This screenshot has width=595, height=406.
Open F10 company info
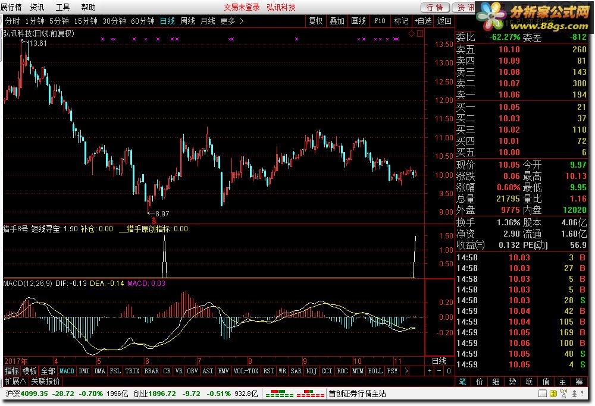(x=380, y=21)
